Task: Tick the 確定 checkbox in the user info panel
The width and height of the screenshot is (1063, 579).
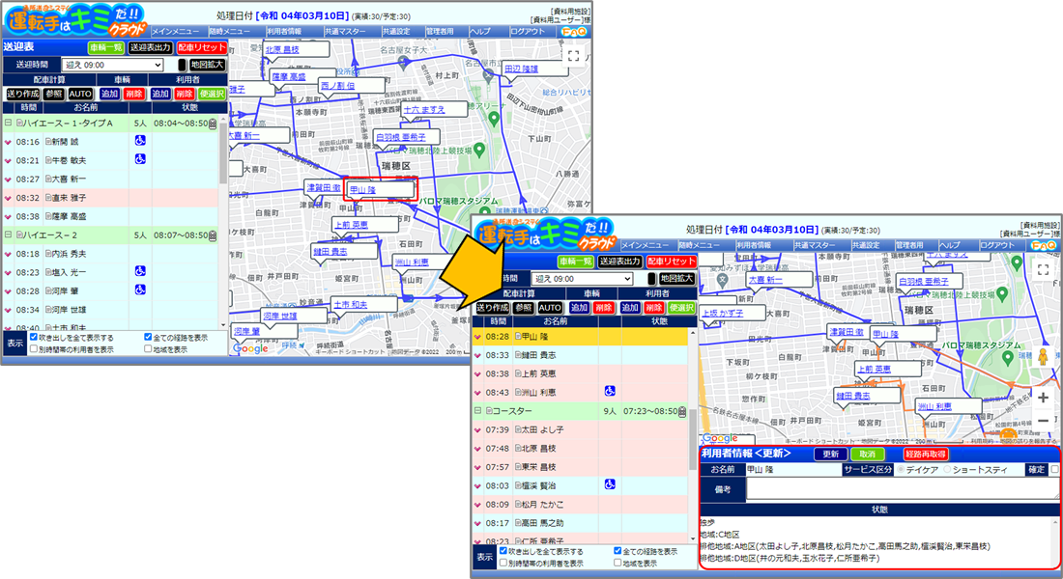Action: [x=1054, y=469]
